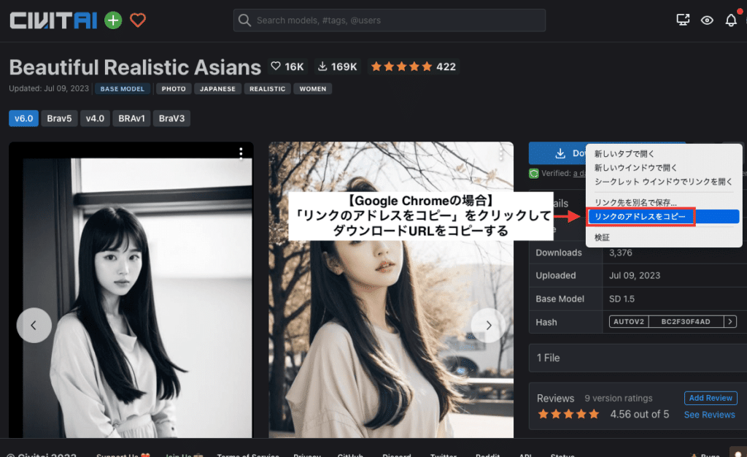Like the model using the 16K heart button
Screen dimensions: 747x457
[x=287, y=66]
